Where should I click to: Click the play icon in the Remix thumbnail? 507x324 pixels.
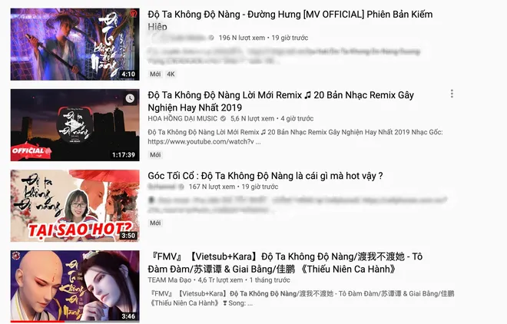point(75,127)
